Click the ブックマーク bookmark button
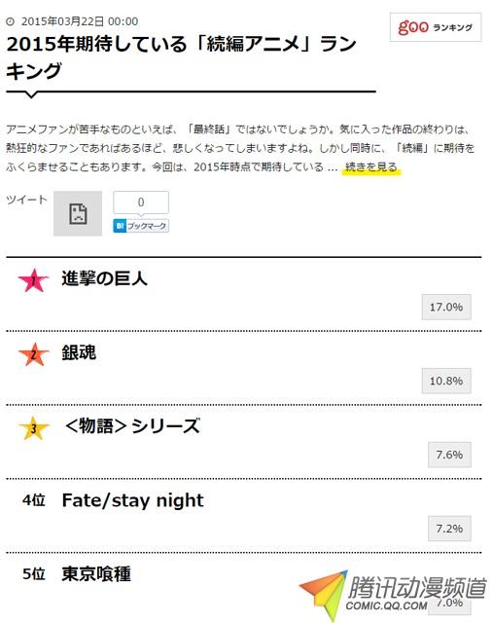The width and height of the screenshot is (492, 623). pyautogui.click(x=141, y=226)
